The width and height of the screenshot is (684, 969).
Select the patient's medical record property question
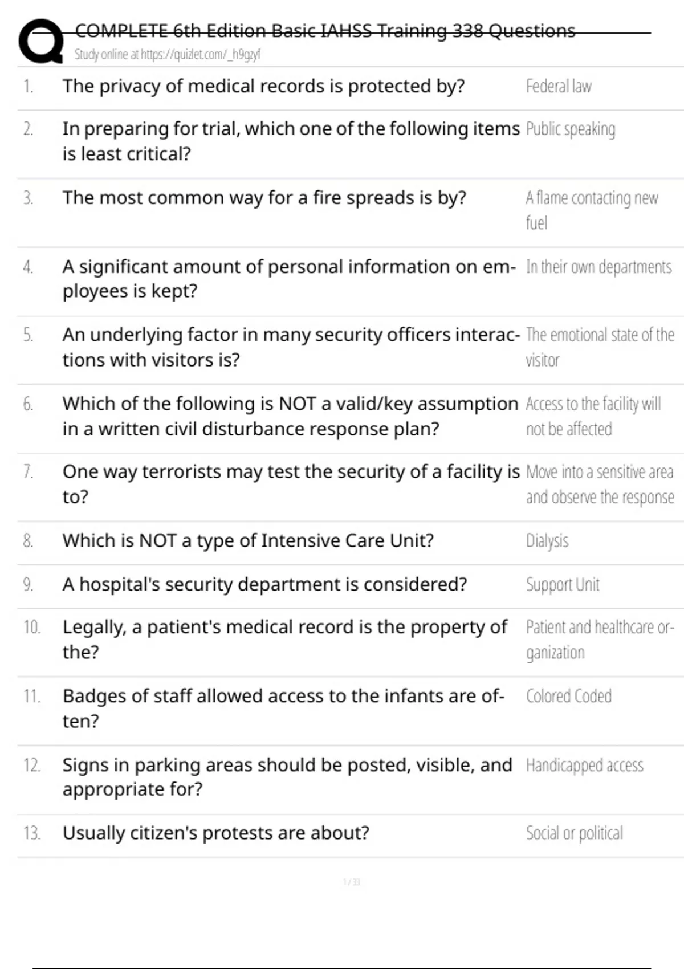(x=284, y=640)
